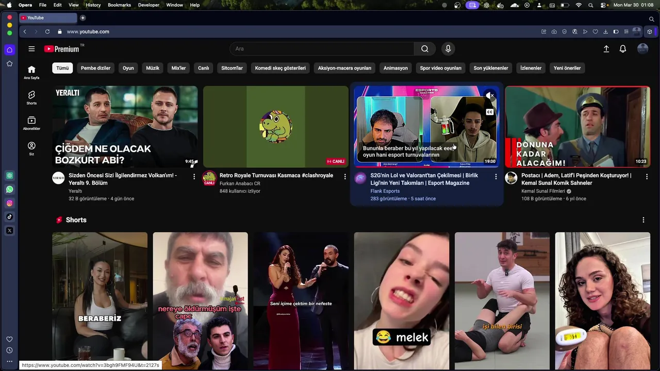The height and width of the screenshot is (371, 660).
Task: Select the Yeni öneriler chip
Action: click(567, 68)
